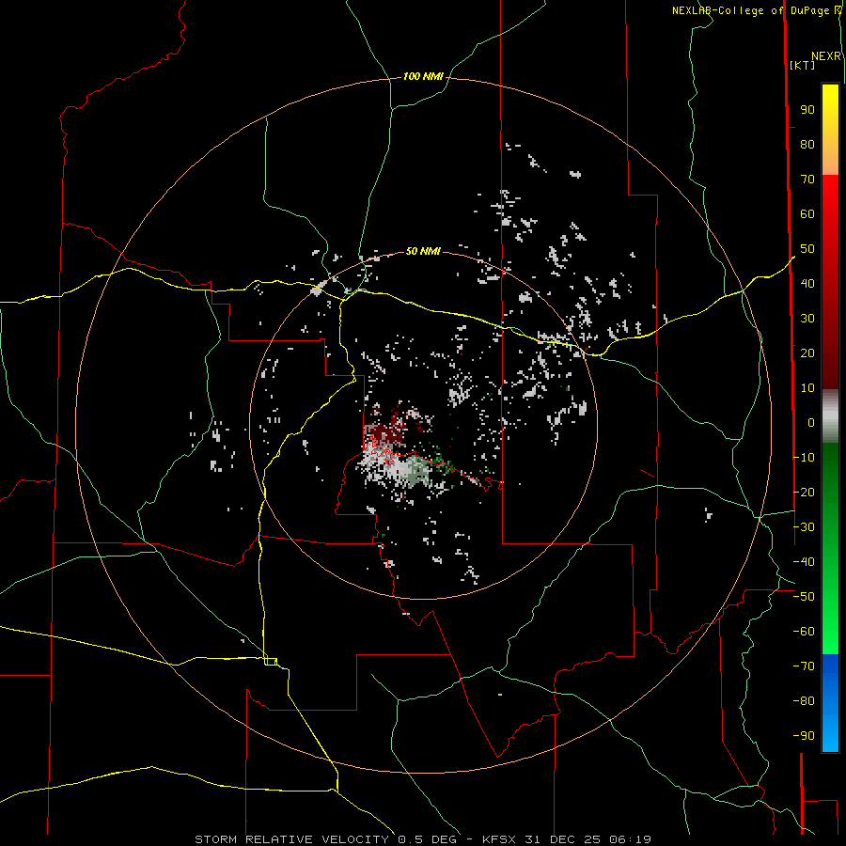Image resolution: width=846 pixels, height=846 pixels.
Task: Click the 60 value on the velocity scale
Action: tap(807, 213)
